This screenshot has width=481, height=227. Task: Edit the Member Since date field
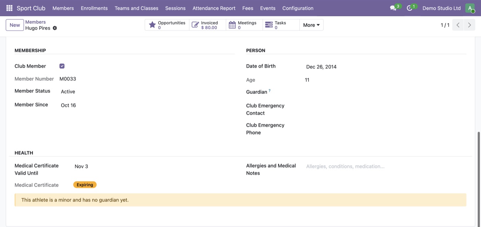[x=147, y=105]
